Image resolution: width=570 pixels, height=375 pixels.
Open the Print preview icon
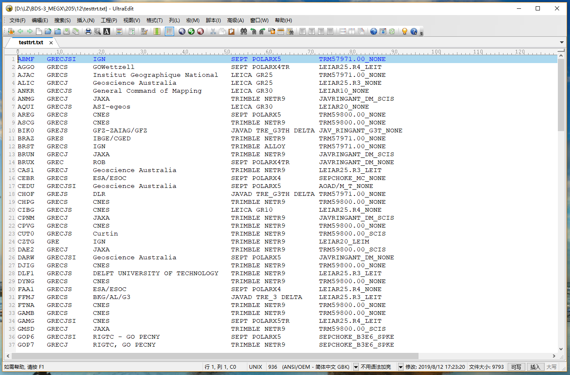98,31
